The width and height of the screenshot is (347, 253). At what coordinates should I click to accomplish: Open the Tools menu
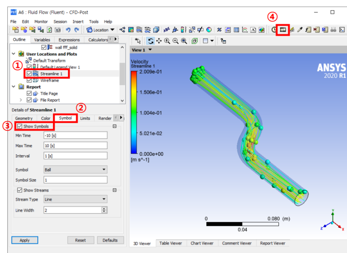click(x=94, y=22)
